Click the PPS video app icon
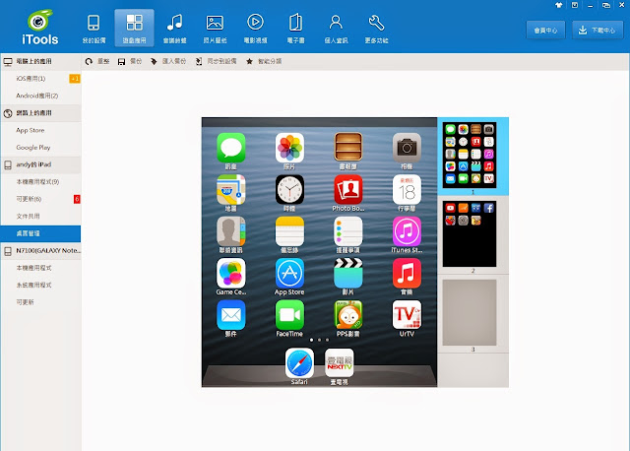 pos(348,315)
